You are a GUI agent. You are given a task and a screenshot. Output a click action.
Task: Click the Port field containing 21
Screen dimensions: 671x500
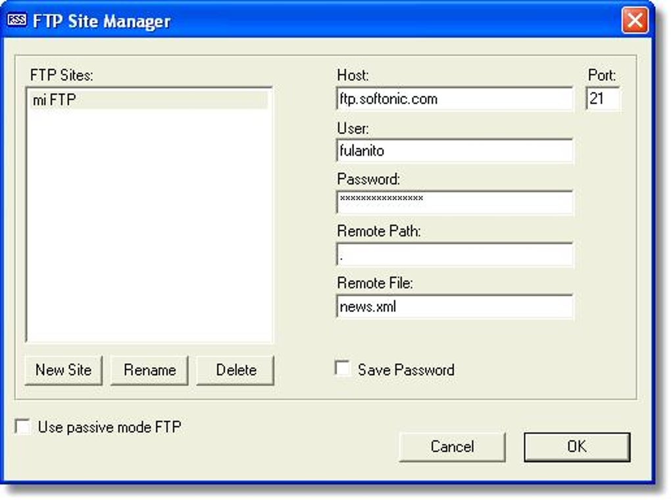pyautogui.click(x=603, y=99)
